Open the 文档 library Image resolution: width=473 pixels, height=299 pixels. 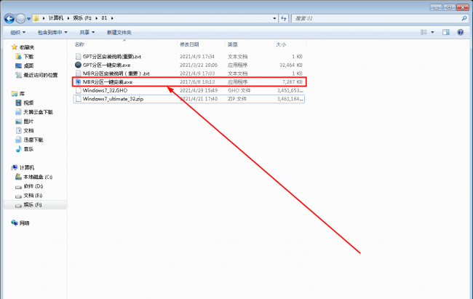pyautogui.click(x=28, y=131)
